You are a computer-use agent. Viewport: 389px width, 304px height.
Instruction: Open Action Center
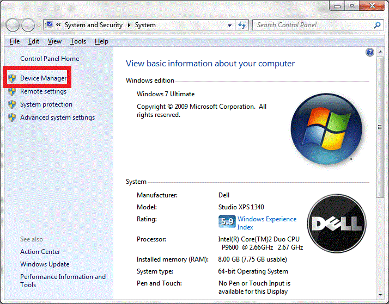[40, 251]
